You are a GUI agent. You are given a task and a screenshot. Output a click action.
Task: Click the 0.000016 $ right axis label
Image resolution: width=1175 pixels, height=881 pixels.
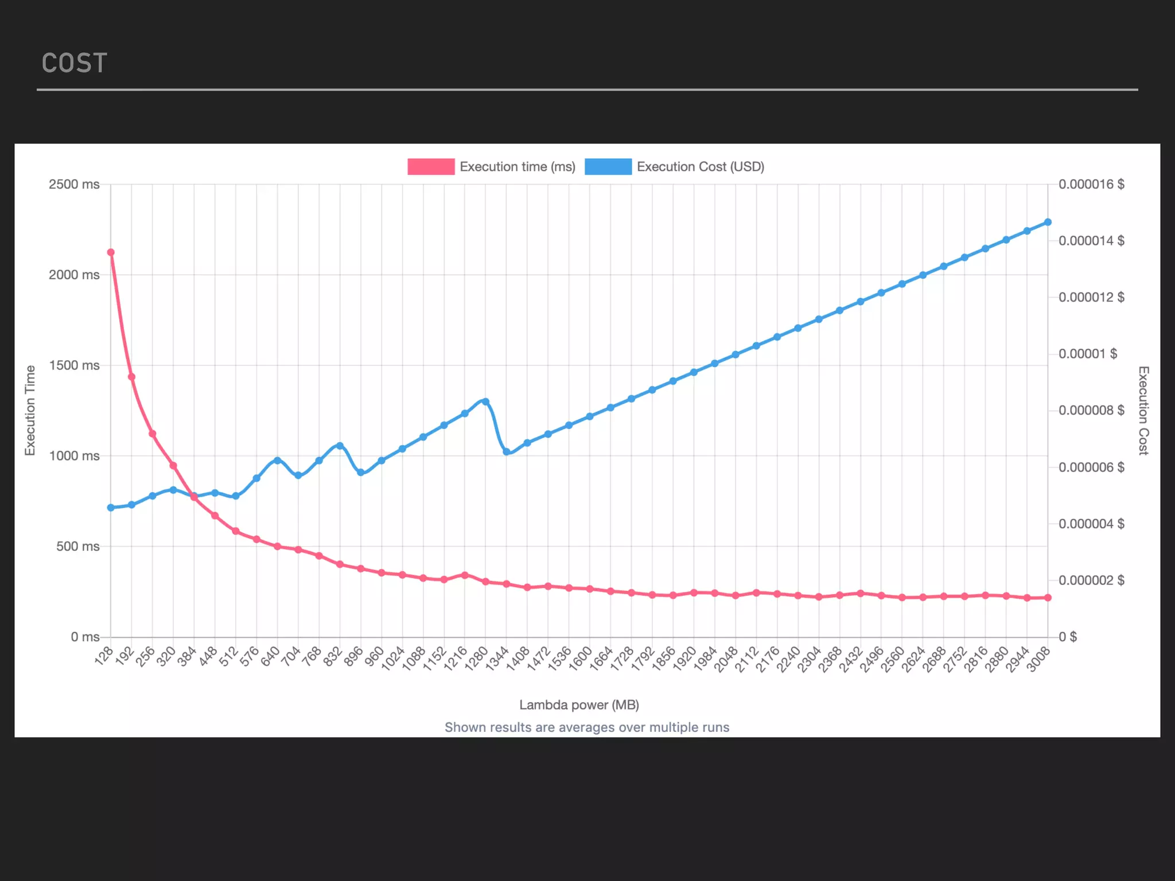[x=1091, y=185]
